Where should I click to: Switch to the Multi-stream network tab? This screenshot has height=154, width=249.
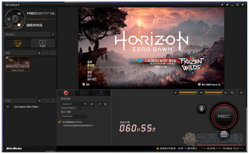[101, 93]
